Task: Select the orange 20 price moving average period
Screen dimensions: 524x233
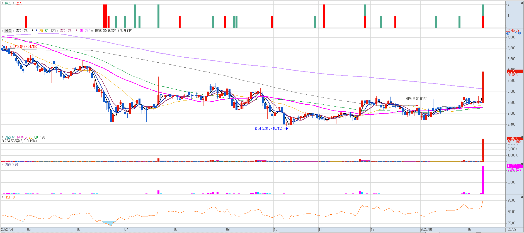Action: tap(41, 31)
